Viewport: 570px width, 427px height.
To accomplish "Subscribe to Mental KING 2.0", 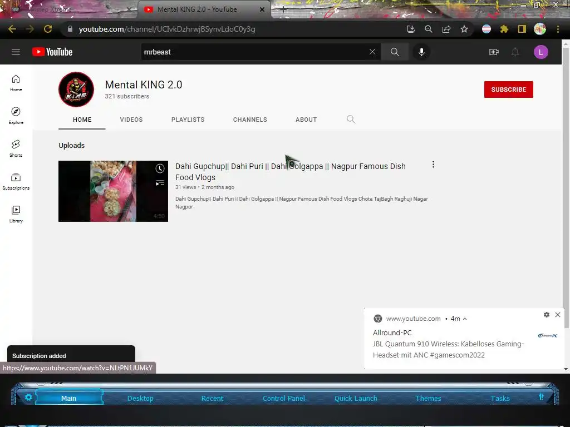I will (x=509, y=90).
